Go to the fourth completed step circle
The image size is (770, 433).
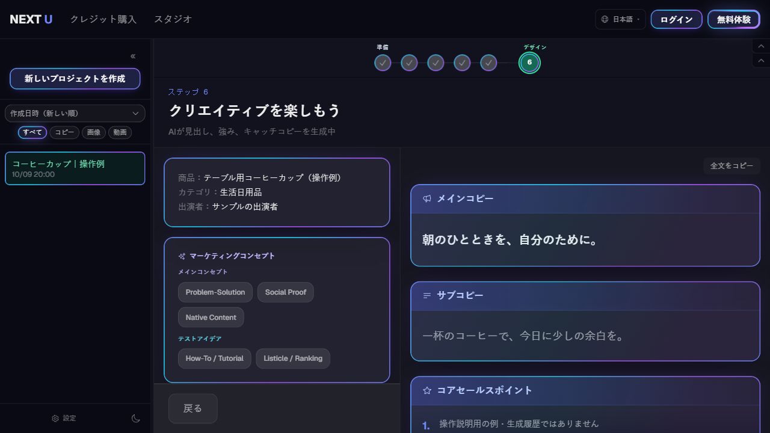tap(462, 63)
